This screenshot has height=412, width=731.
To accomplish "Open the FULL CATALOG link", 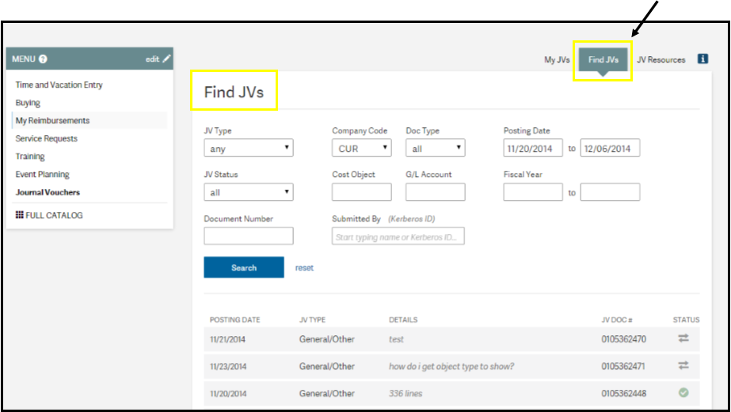I will click(54, 215).
